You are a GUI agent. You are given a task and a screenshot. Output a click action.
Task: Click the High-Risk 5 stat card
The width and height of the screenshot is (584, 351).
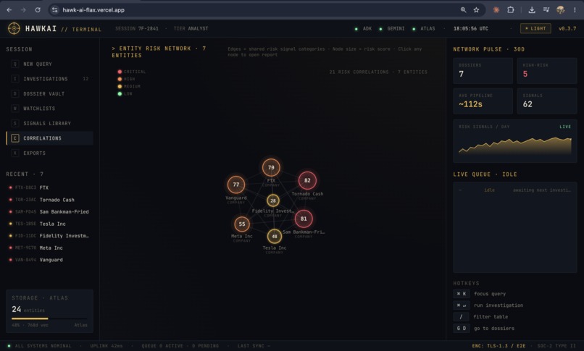pyautogui.click(x=547, y=71)
